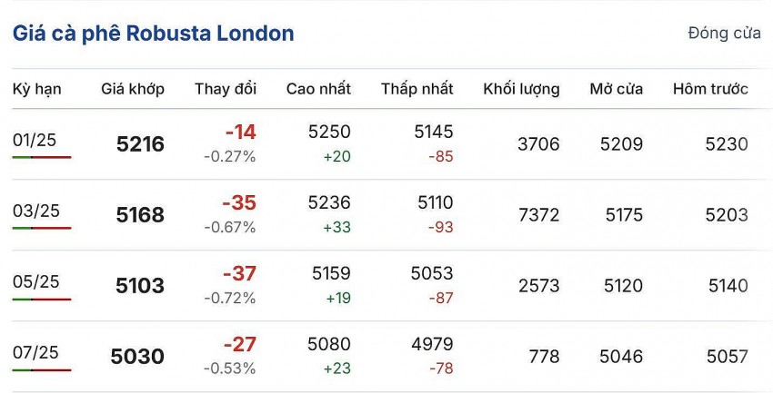773x393 pixels.
Task: Sort by Kỳ hạn column header
Action: click(x=36, y=89)
